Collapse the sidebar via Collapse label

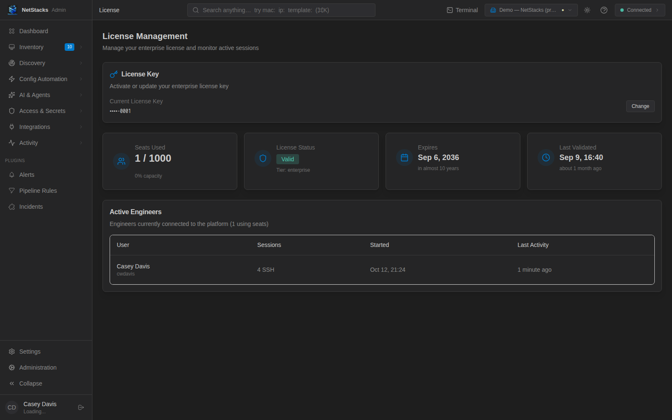(31, 383)
